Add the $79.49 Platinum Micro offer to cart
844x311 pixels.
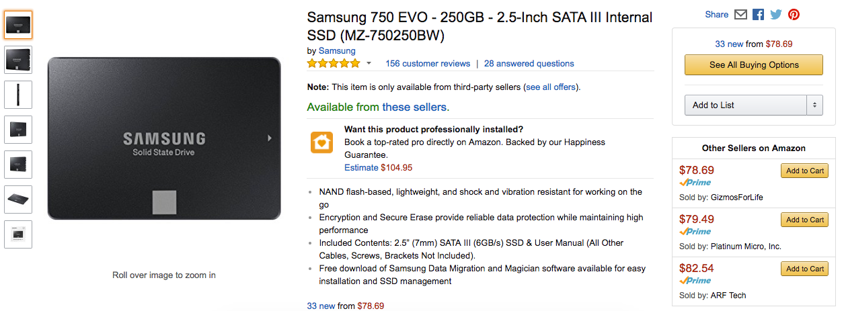tap(804, 220)
